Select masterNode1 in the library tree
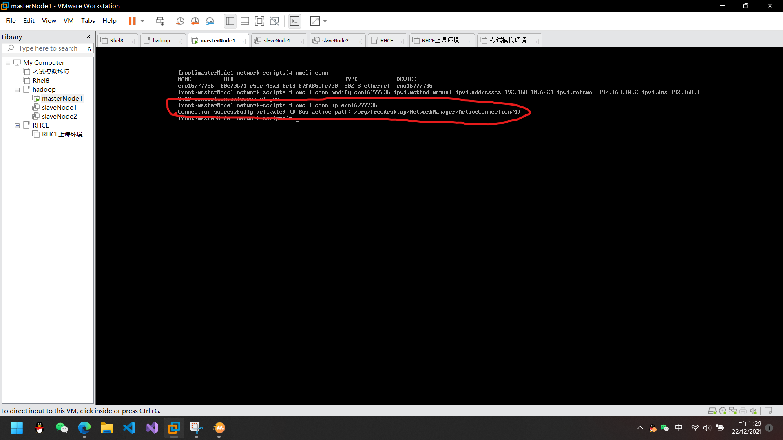 coord(61,98)
